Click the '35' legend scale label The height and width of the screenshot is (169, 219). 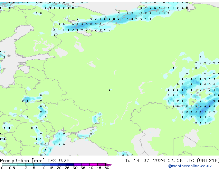point(83,168)
